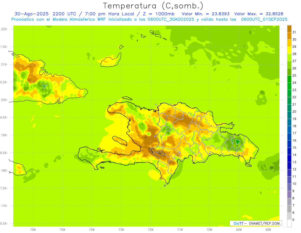Click the '76W' longitude axis label
Viewport: 301px width, 233px height.
click(33, 229)
